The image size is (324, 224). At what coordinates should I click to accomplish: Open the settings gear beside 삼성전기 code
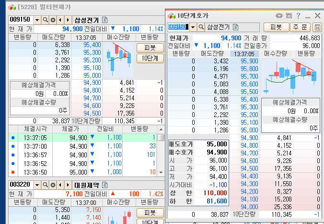(x=53, y=20)
